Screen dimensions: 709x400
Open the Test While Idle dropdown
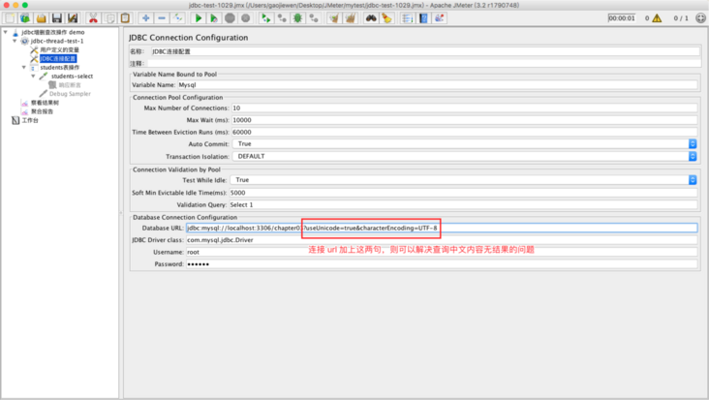[692, 180]
